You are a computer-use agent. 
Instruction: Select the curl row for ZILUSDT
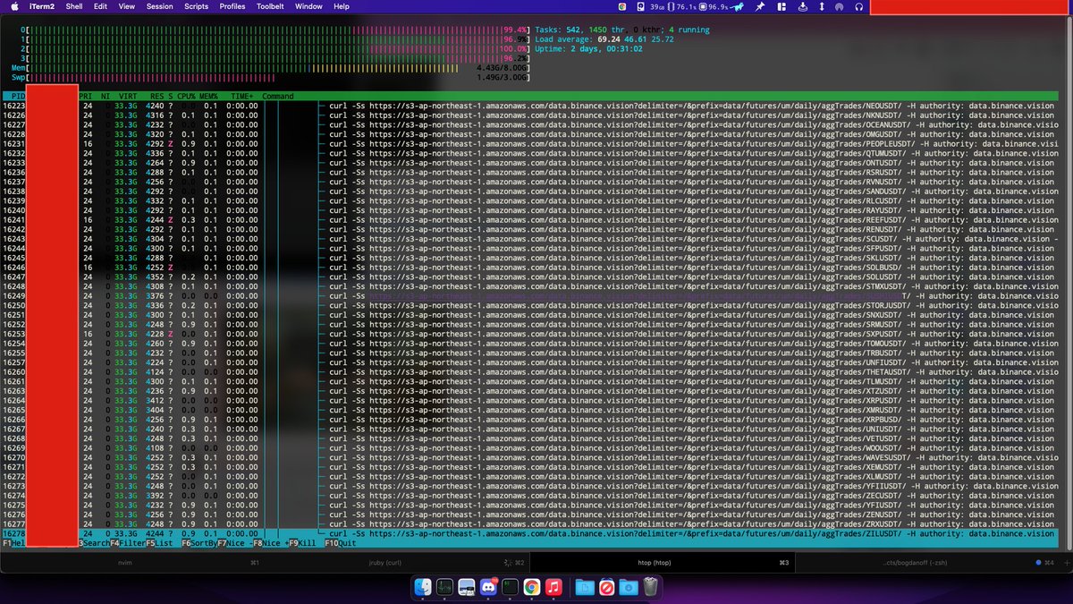pos(529,533)
